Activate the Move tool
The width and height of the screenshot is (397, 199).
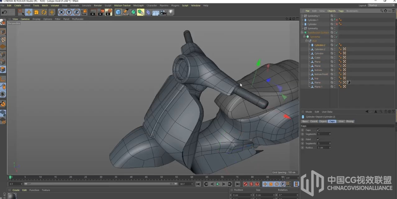tap(29, 12)
